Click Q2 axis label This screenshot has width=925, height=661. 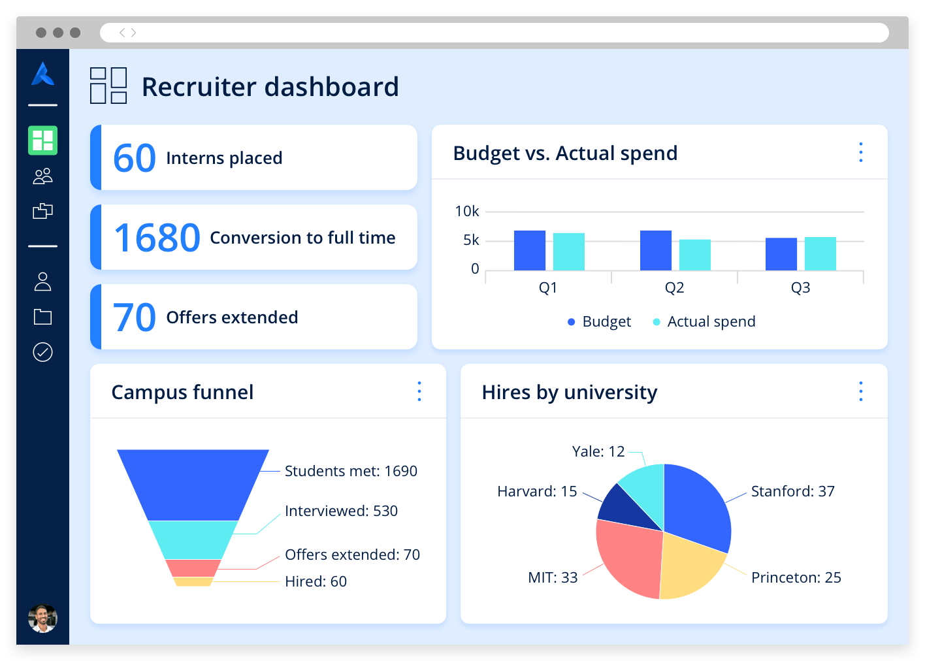coord(674,287)
